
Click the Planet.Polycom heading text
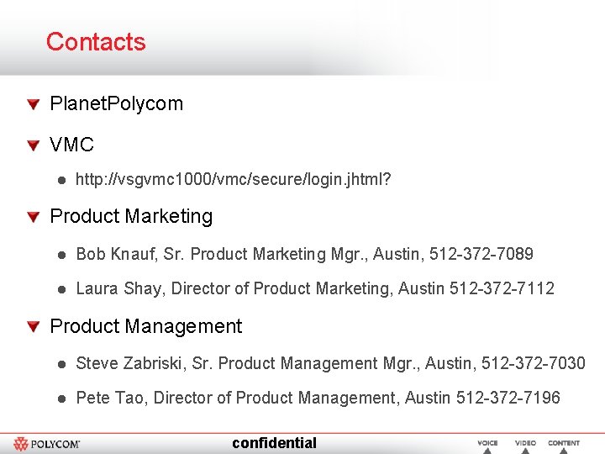click(116, 104)
